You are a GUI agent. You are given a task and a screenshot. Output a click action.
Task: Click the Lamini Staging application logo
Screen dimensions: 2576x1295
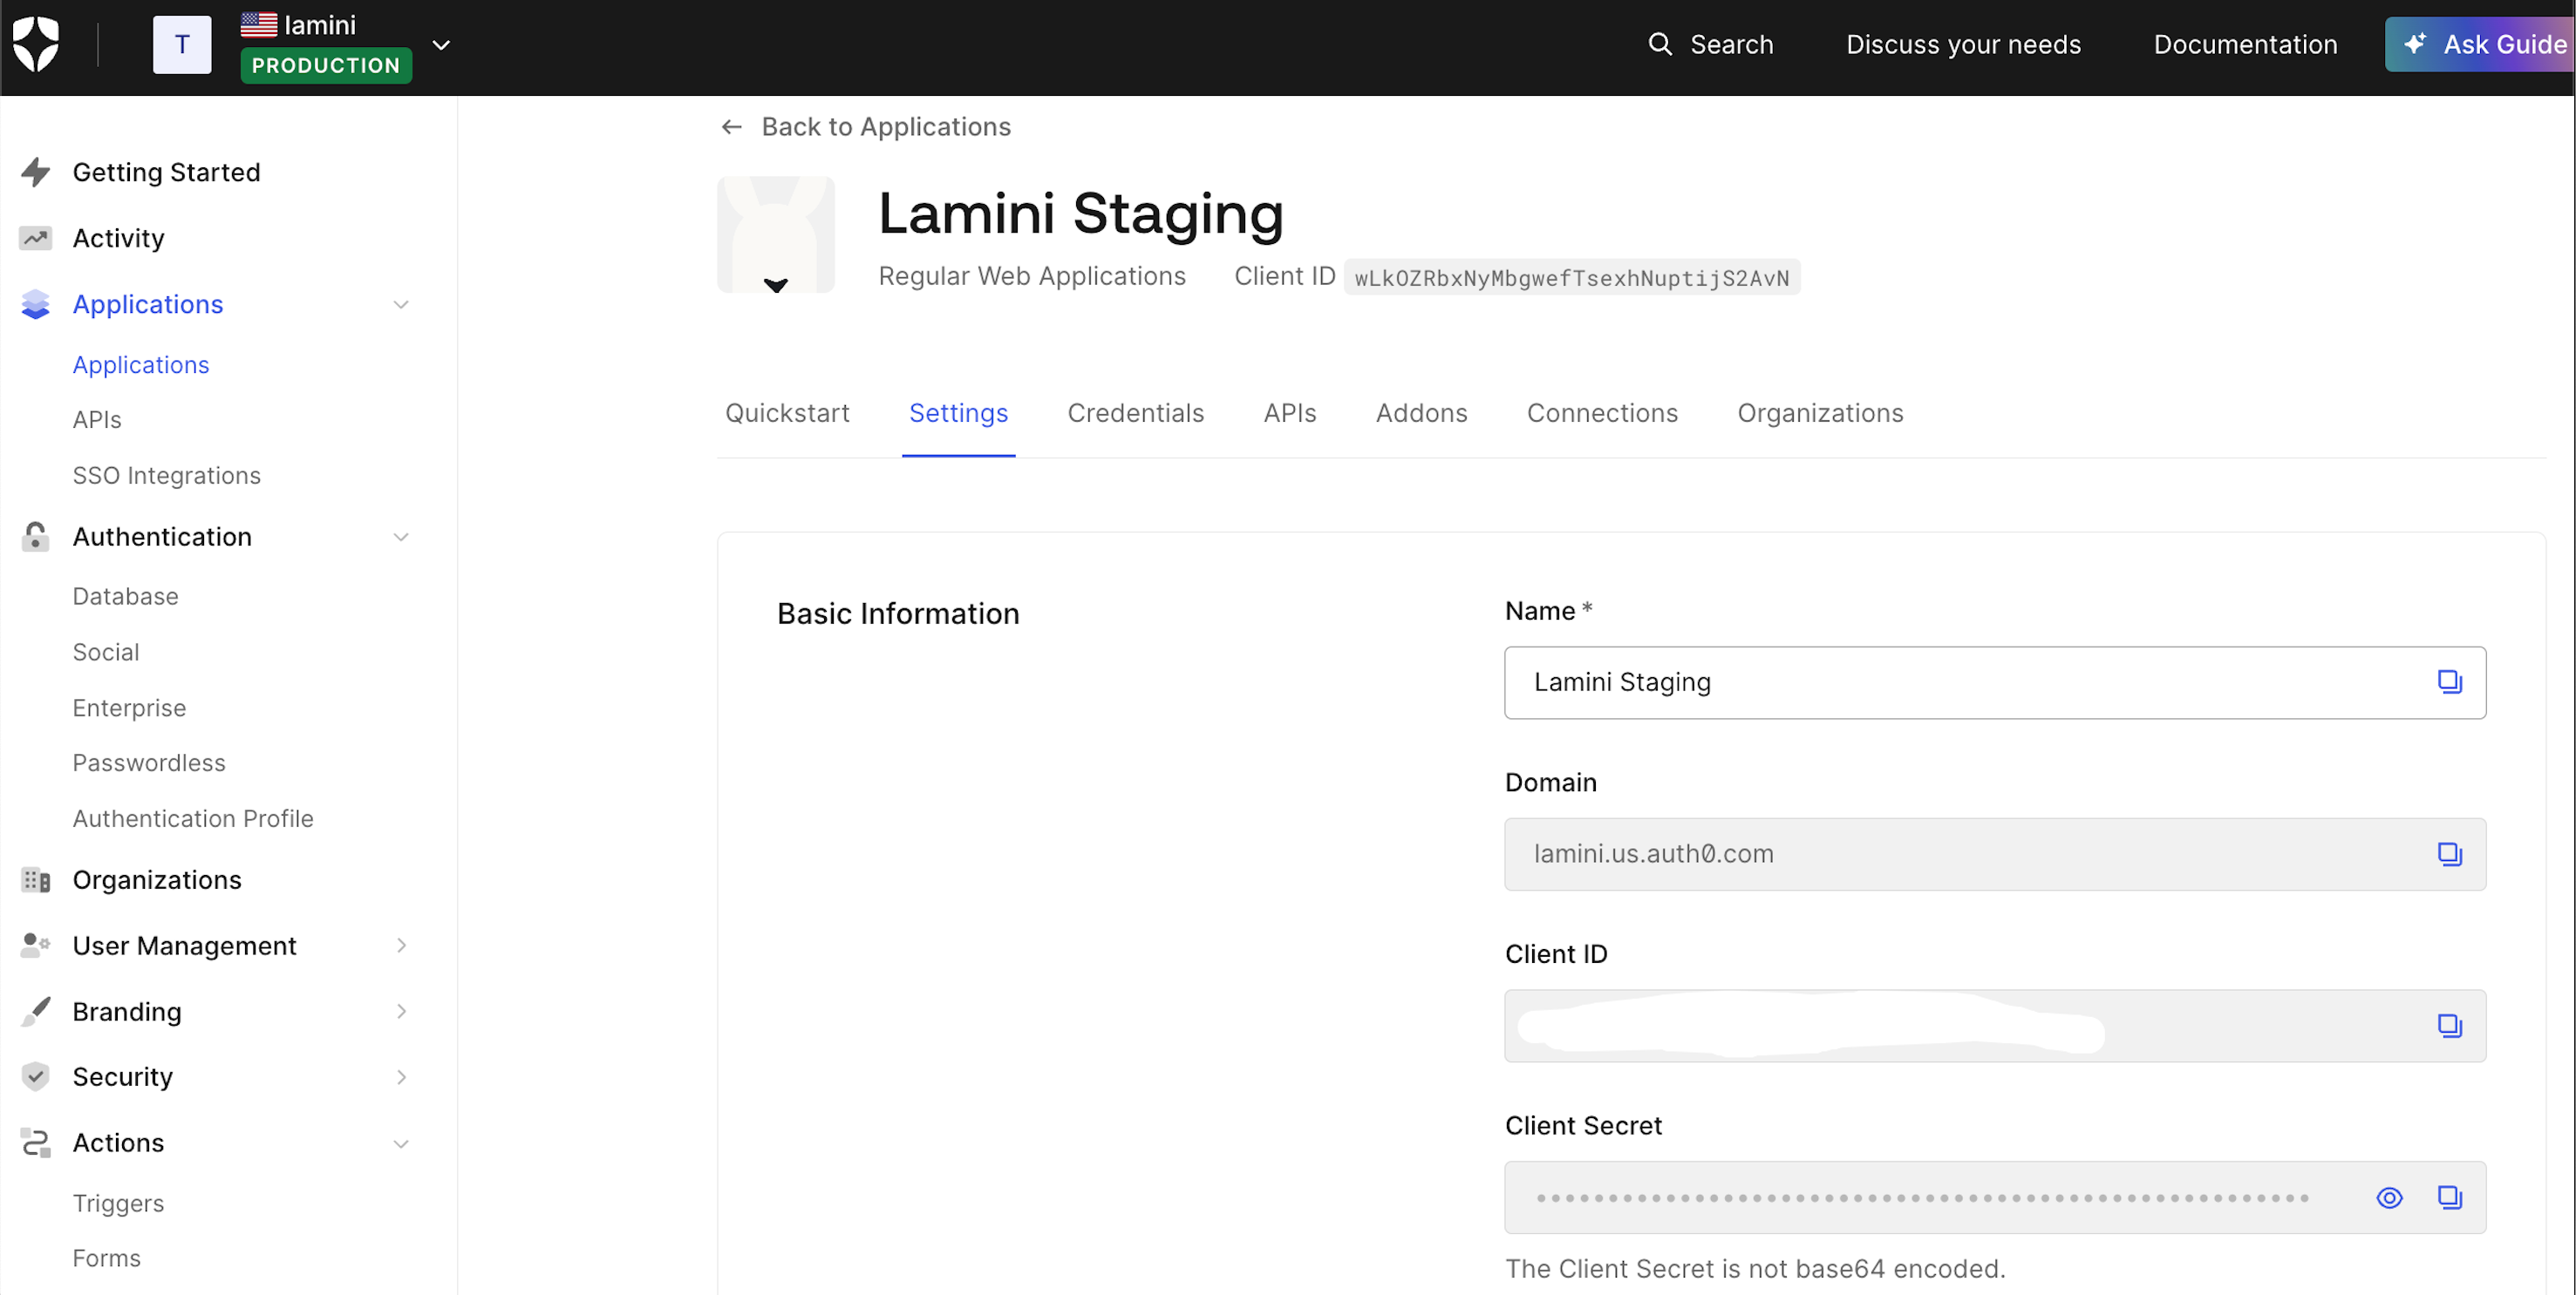[x=776, y=234]
